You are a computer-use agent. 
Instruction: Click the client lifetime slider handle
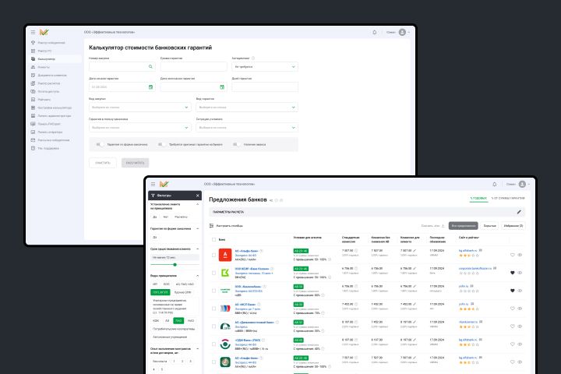(x=175, y=265)
